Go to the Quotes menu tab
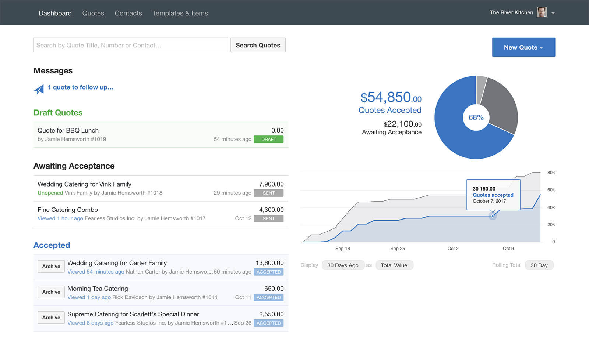 pos(93,13)
